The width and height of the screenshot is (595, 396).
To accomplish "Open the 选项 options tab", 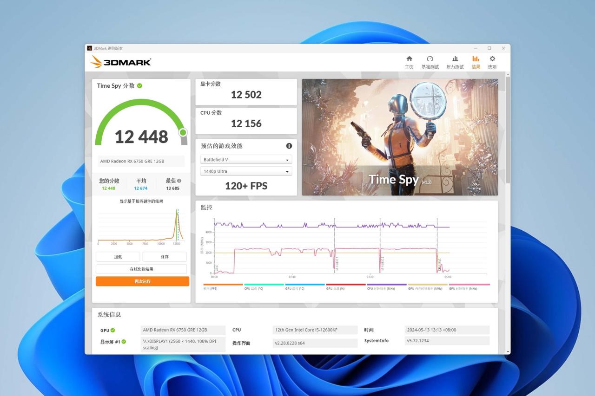I will click(x=492, y=63).
